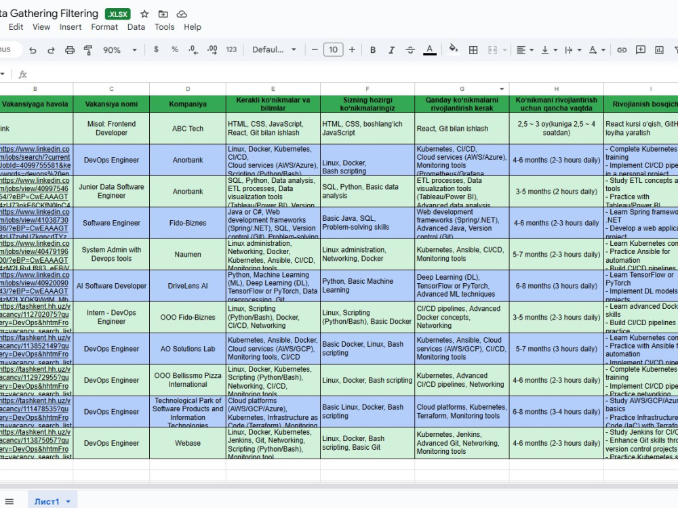
Task: Click the Redo icon
Action: 51,50
